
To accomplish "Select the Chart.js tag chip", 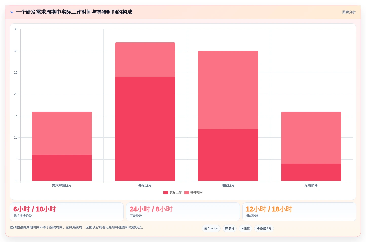I will [211, 228].
